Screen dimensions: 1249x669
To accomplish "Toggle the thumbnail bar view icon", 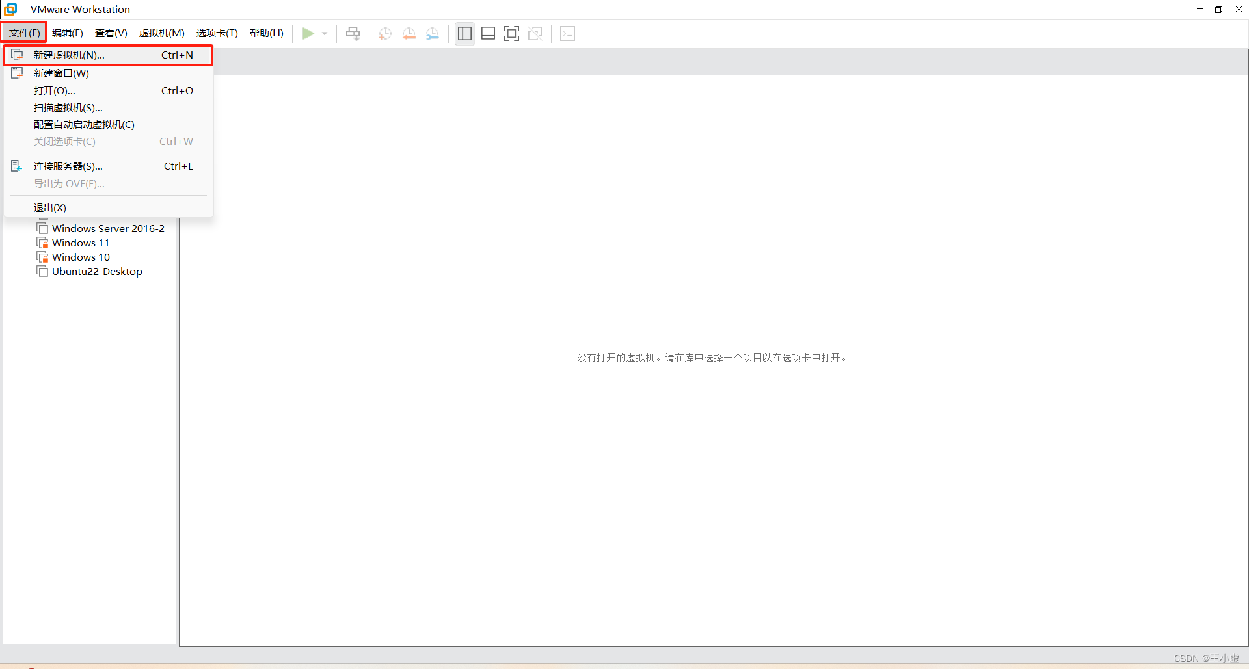I will (x=489, y=33).
